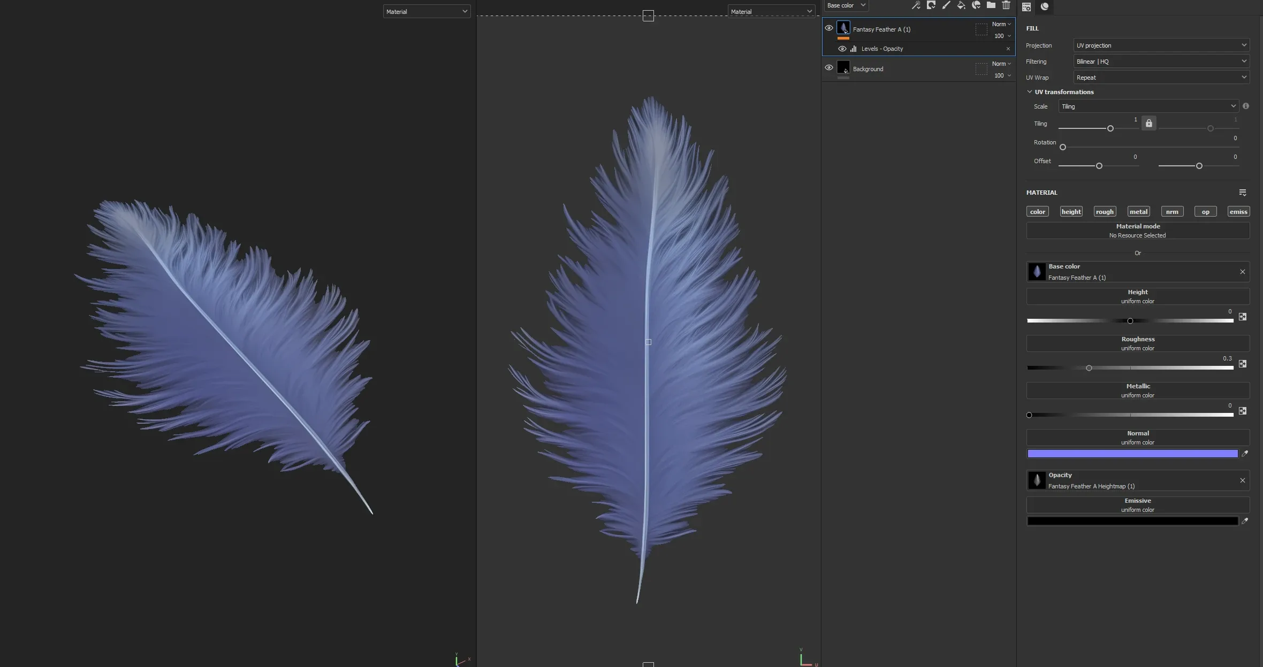Open the Scale Tiling dropdown
The width and height of the screenshot is (1263, 667).
coord(1148,106)
